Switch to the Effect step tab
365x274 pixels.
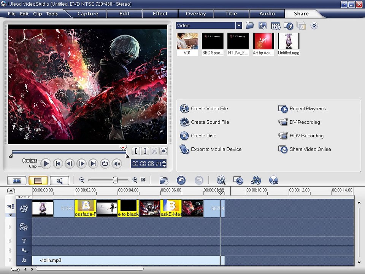coord(160,14)
